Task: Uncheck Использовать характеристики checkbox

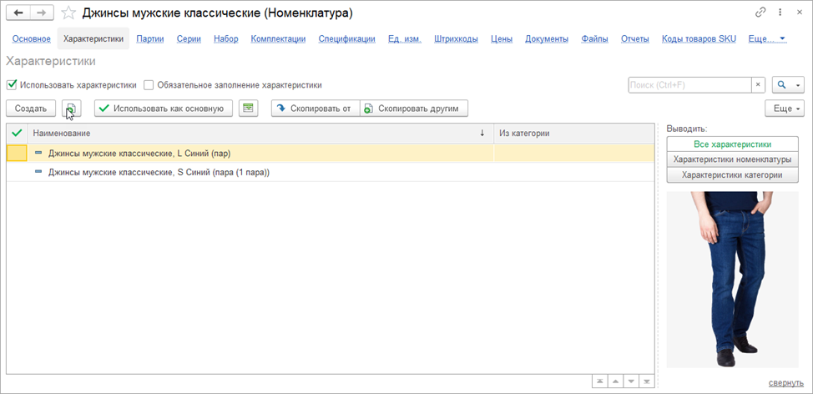Action: click(x=12, y=84)
